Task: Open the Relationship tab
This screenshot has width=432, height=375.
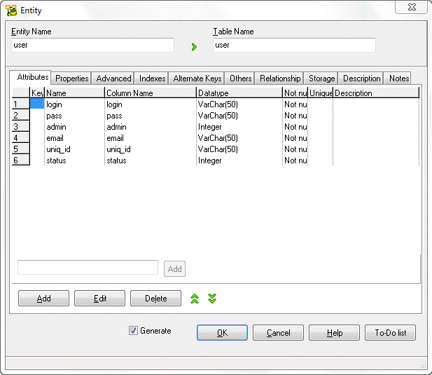Action: [279, 79]
